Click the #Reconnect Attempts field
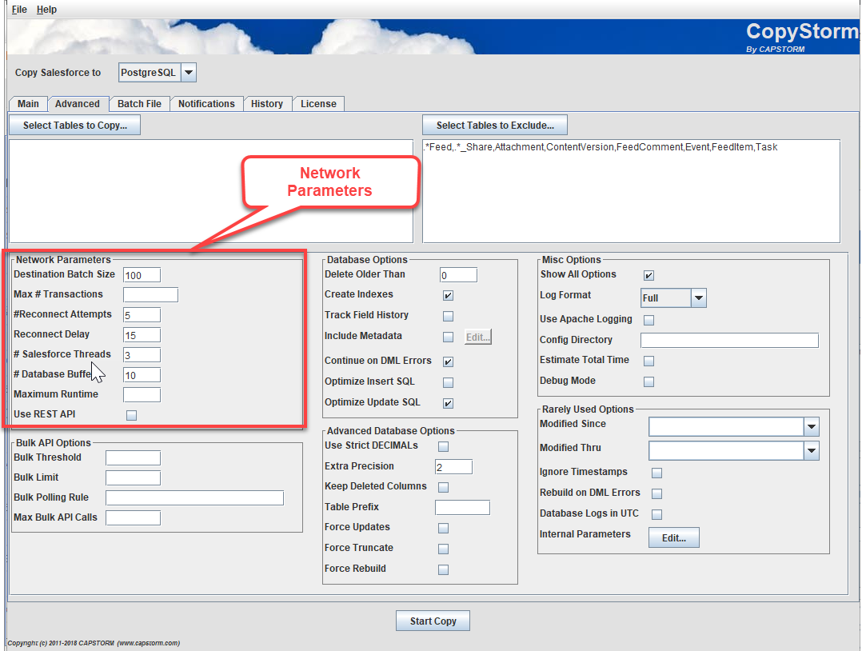This screenshot has height=651, width=862. 142,315
